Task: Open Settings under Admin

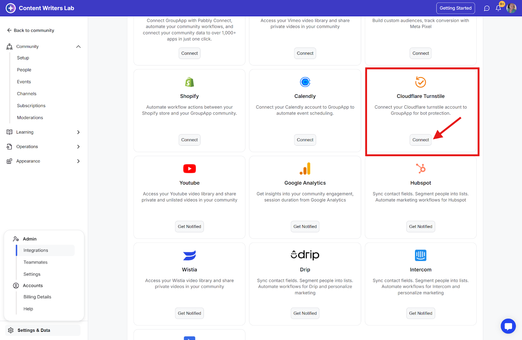Action: [x=32, y=274]
